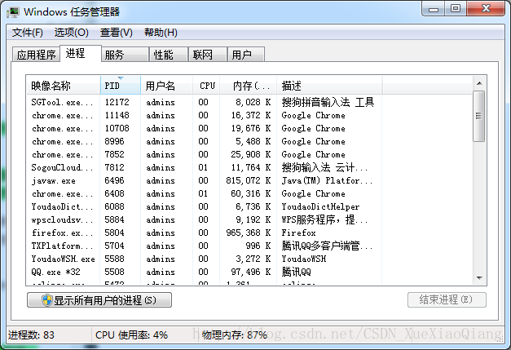
Task: Click the process list scroll up arrow
Action: [479, 83]
